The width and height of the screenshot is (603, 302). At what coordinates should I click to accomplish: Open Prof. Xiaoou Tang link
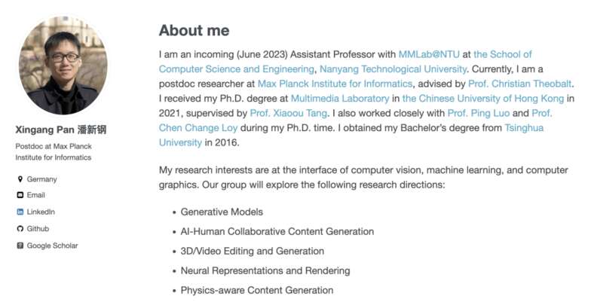tap(289, 113)
